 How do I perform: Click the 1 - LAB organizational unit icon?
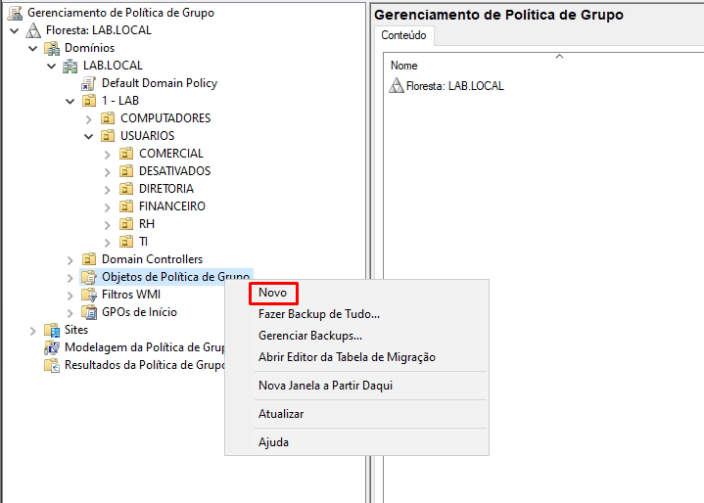pyautogui.click(x=89, y=101)
